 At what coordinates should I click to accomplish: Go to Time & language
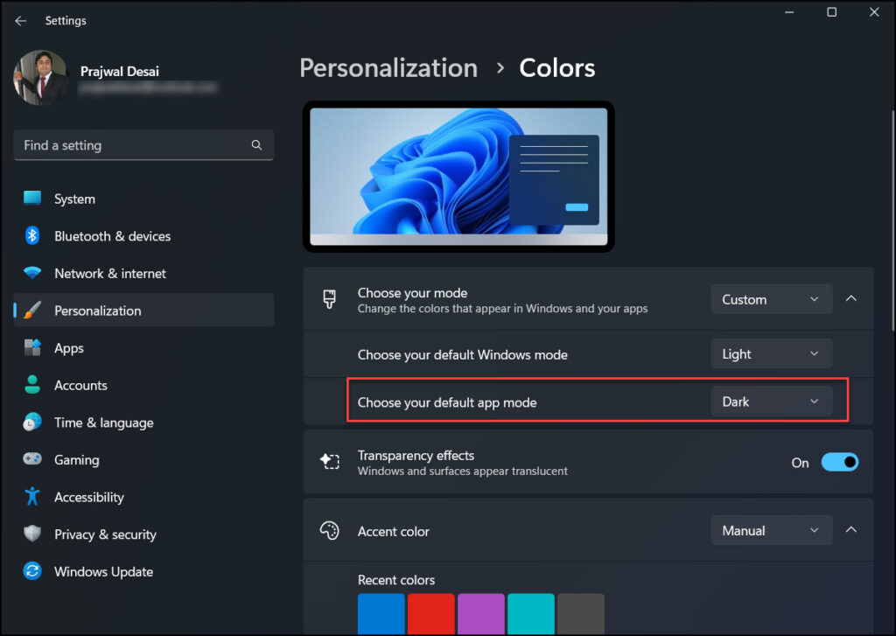tap(143, 422)
